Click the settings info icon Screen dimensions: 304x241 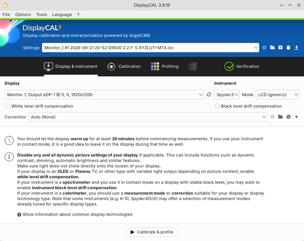click(x=264, y=47)
